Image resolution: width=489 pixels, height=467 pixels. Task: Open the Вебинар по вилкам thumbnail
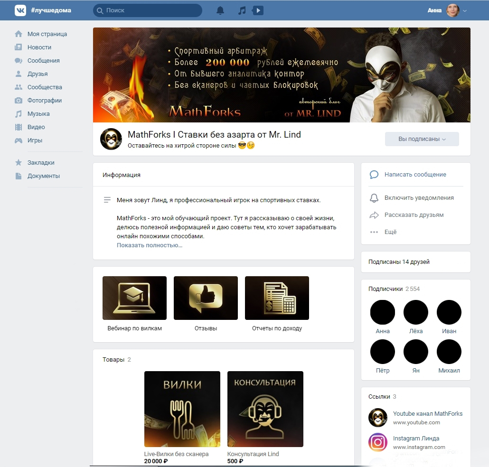[x=134, y=298]
